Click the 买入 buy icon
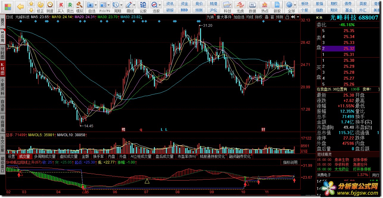Viewport: 383px width, 198px height. pos(61,4)
